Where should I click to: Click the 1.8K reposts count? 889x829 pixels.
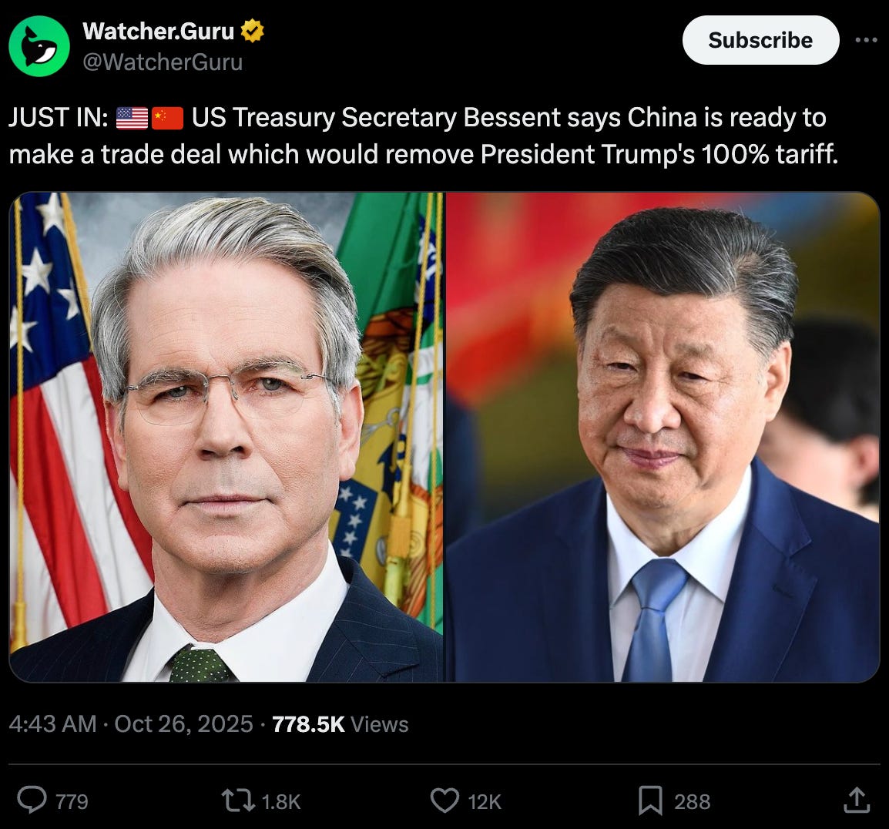pos(281,802)
